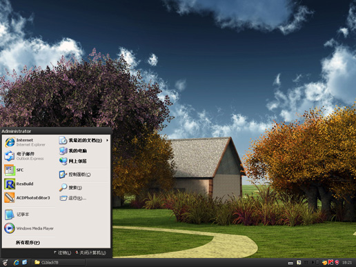Open Internet Explorer from the Start menu
Image resolution: width=356 pixels, height=267 pixels.
pos(29,142)
